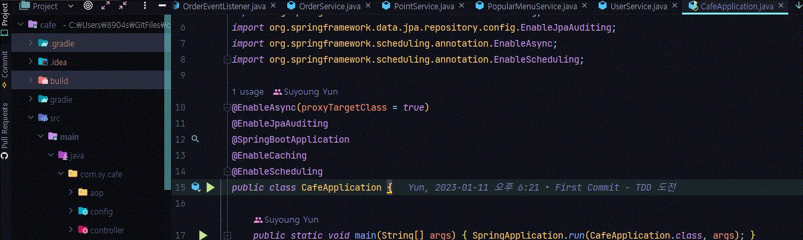
Task: Collapse the java folder
Action: point(50,155)
